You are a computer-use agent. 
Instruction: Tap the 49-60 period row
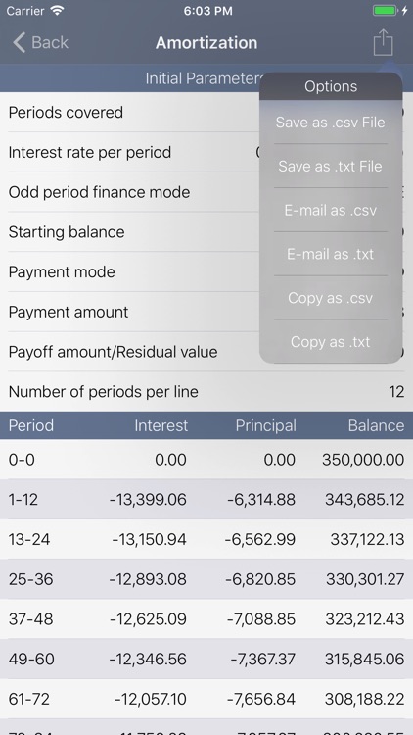coord(206,659)
